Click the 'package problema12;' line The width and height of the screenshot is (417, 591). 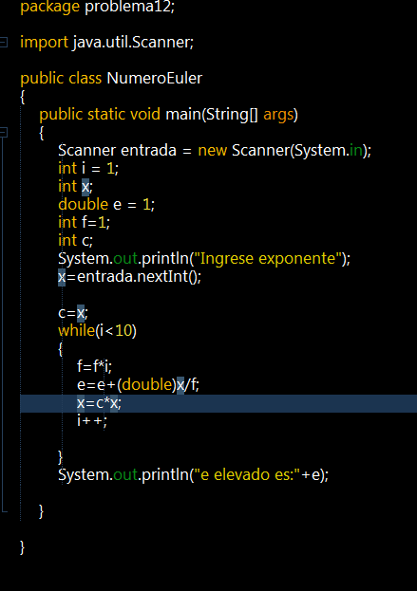tap(97, 7)
